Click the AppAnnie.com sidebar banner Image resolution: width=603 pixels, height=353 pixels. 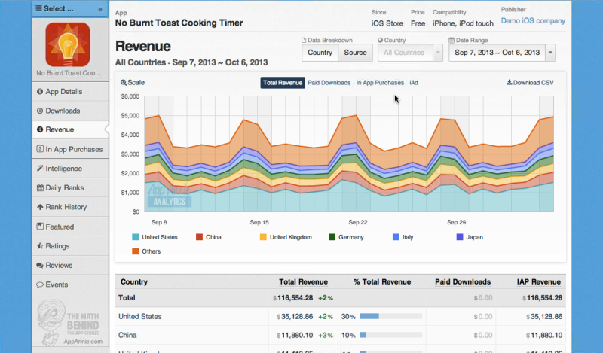[70, 323]
